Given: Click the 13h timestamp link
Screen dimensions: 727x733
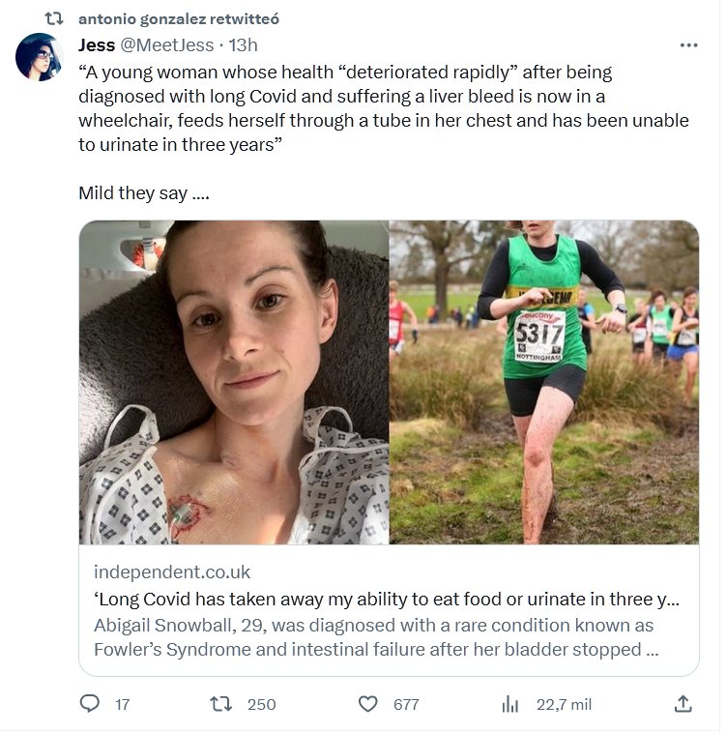Looking at the screenshot, I should [x=243, y=45].
